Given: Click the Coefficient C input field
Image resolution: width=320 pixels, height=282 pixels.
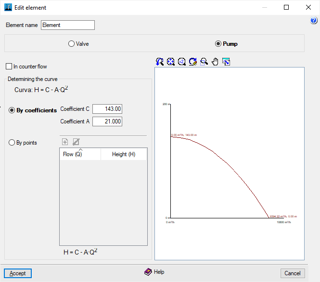Looking at the screenshot, I should coord(107,109).
